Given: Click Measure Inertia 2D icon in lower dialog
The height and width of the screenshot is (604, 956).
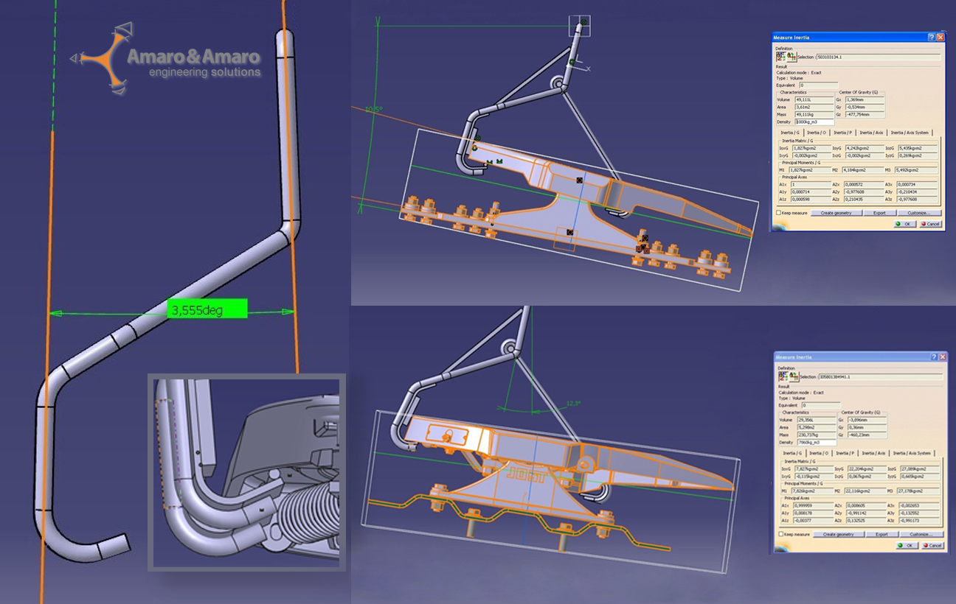Looking at the screenshot, I should point(793,376).
